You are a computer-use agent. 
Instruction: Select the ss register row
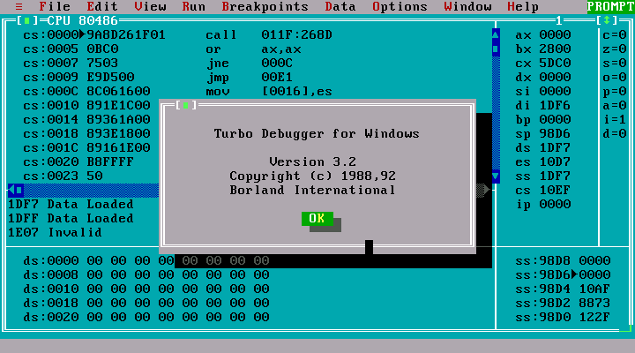click(x=543, y=176)
